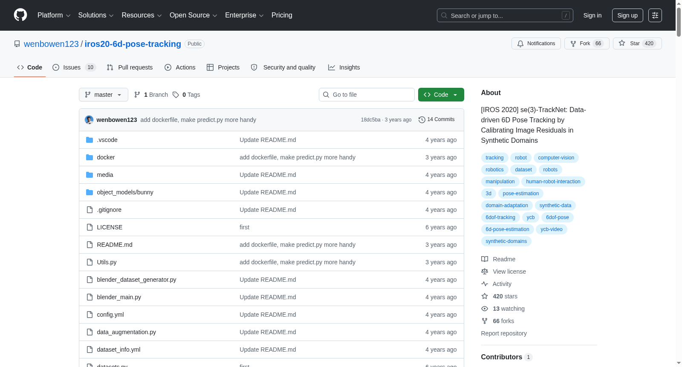Switch to the Issues tab
Image resolution: width=682 pixels, height=367 pixels.
(74, 67)
